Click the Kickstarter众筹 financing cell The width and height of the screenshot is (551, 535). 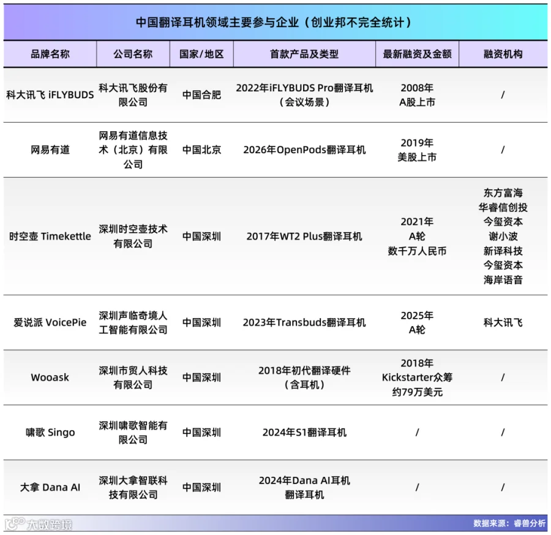(417, 378)
